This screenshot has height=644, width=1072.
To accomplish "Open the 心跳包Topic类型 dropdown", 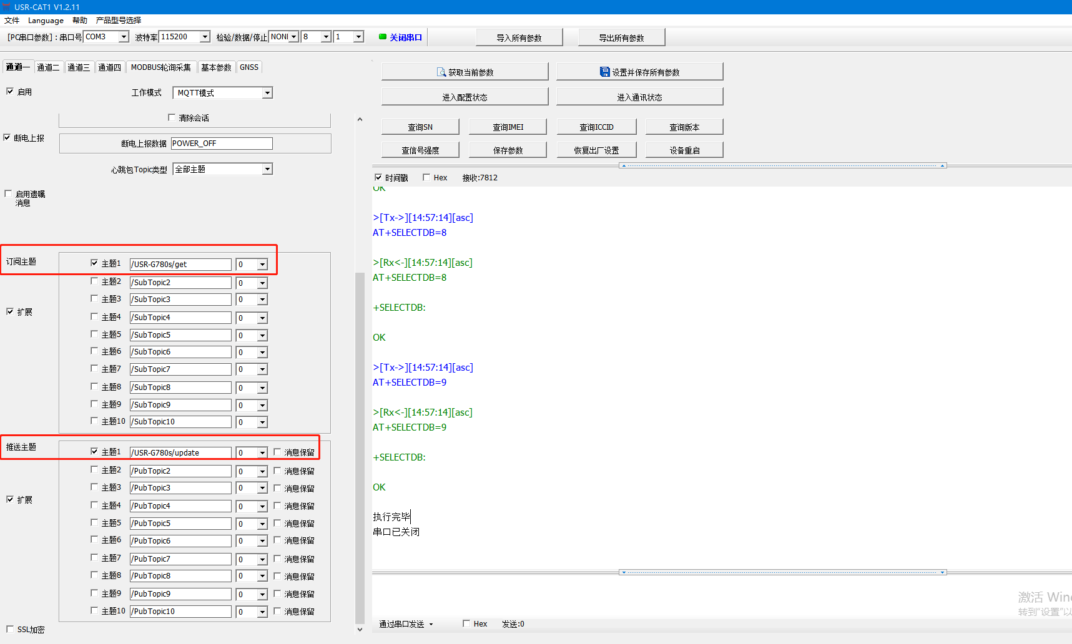I will point(267,169).
